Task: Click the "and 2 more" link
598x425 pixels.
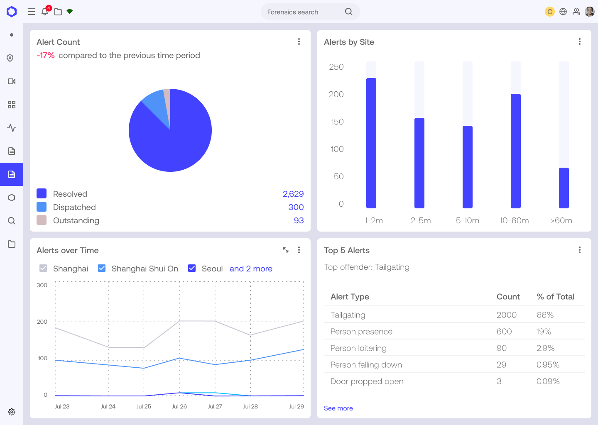Action: [x=251, y=269]
